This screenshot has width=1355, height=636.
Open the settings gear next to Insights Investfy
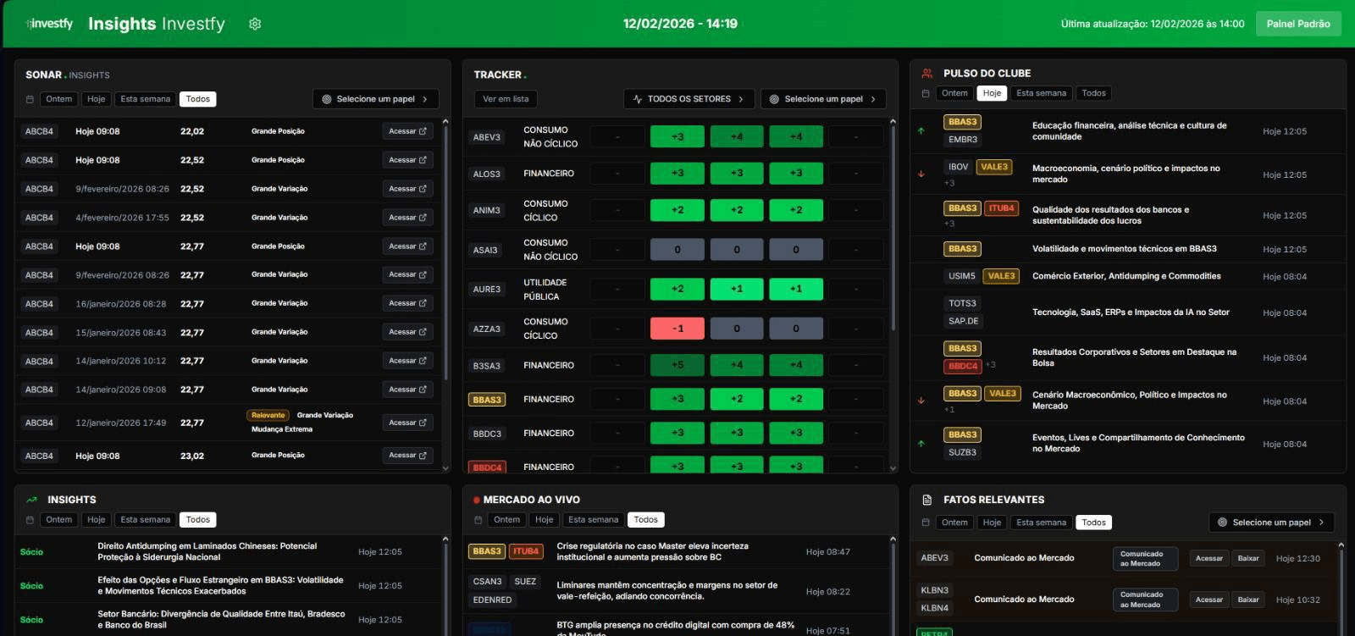[x=255, y=24]
